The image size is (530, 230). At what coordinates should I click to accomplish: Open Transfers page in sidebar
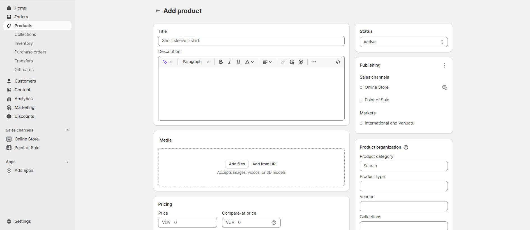point(24,61)
